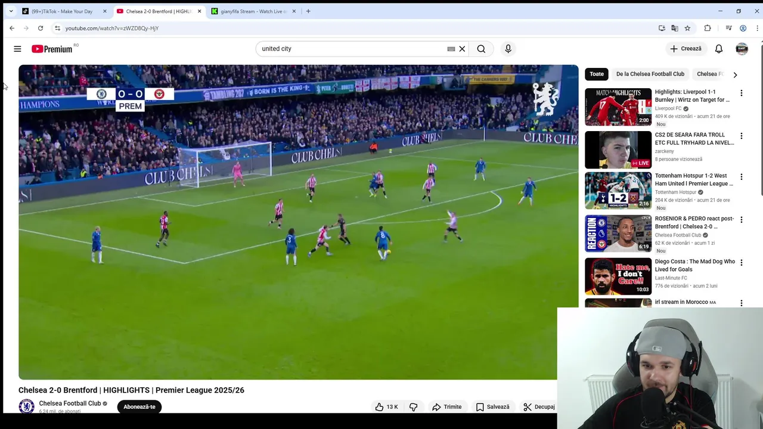The width and height of the screenshot is (763, 429).
Task: Show more filter chips with right arrow
Action: click(x=735, y=74)
